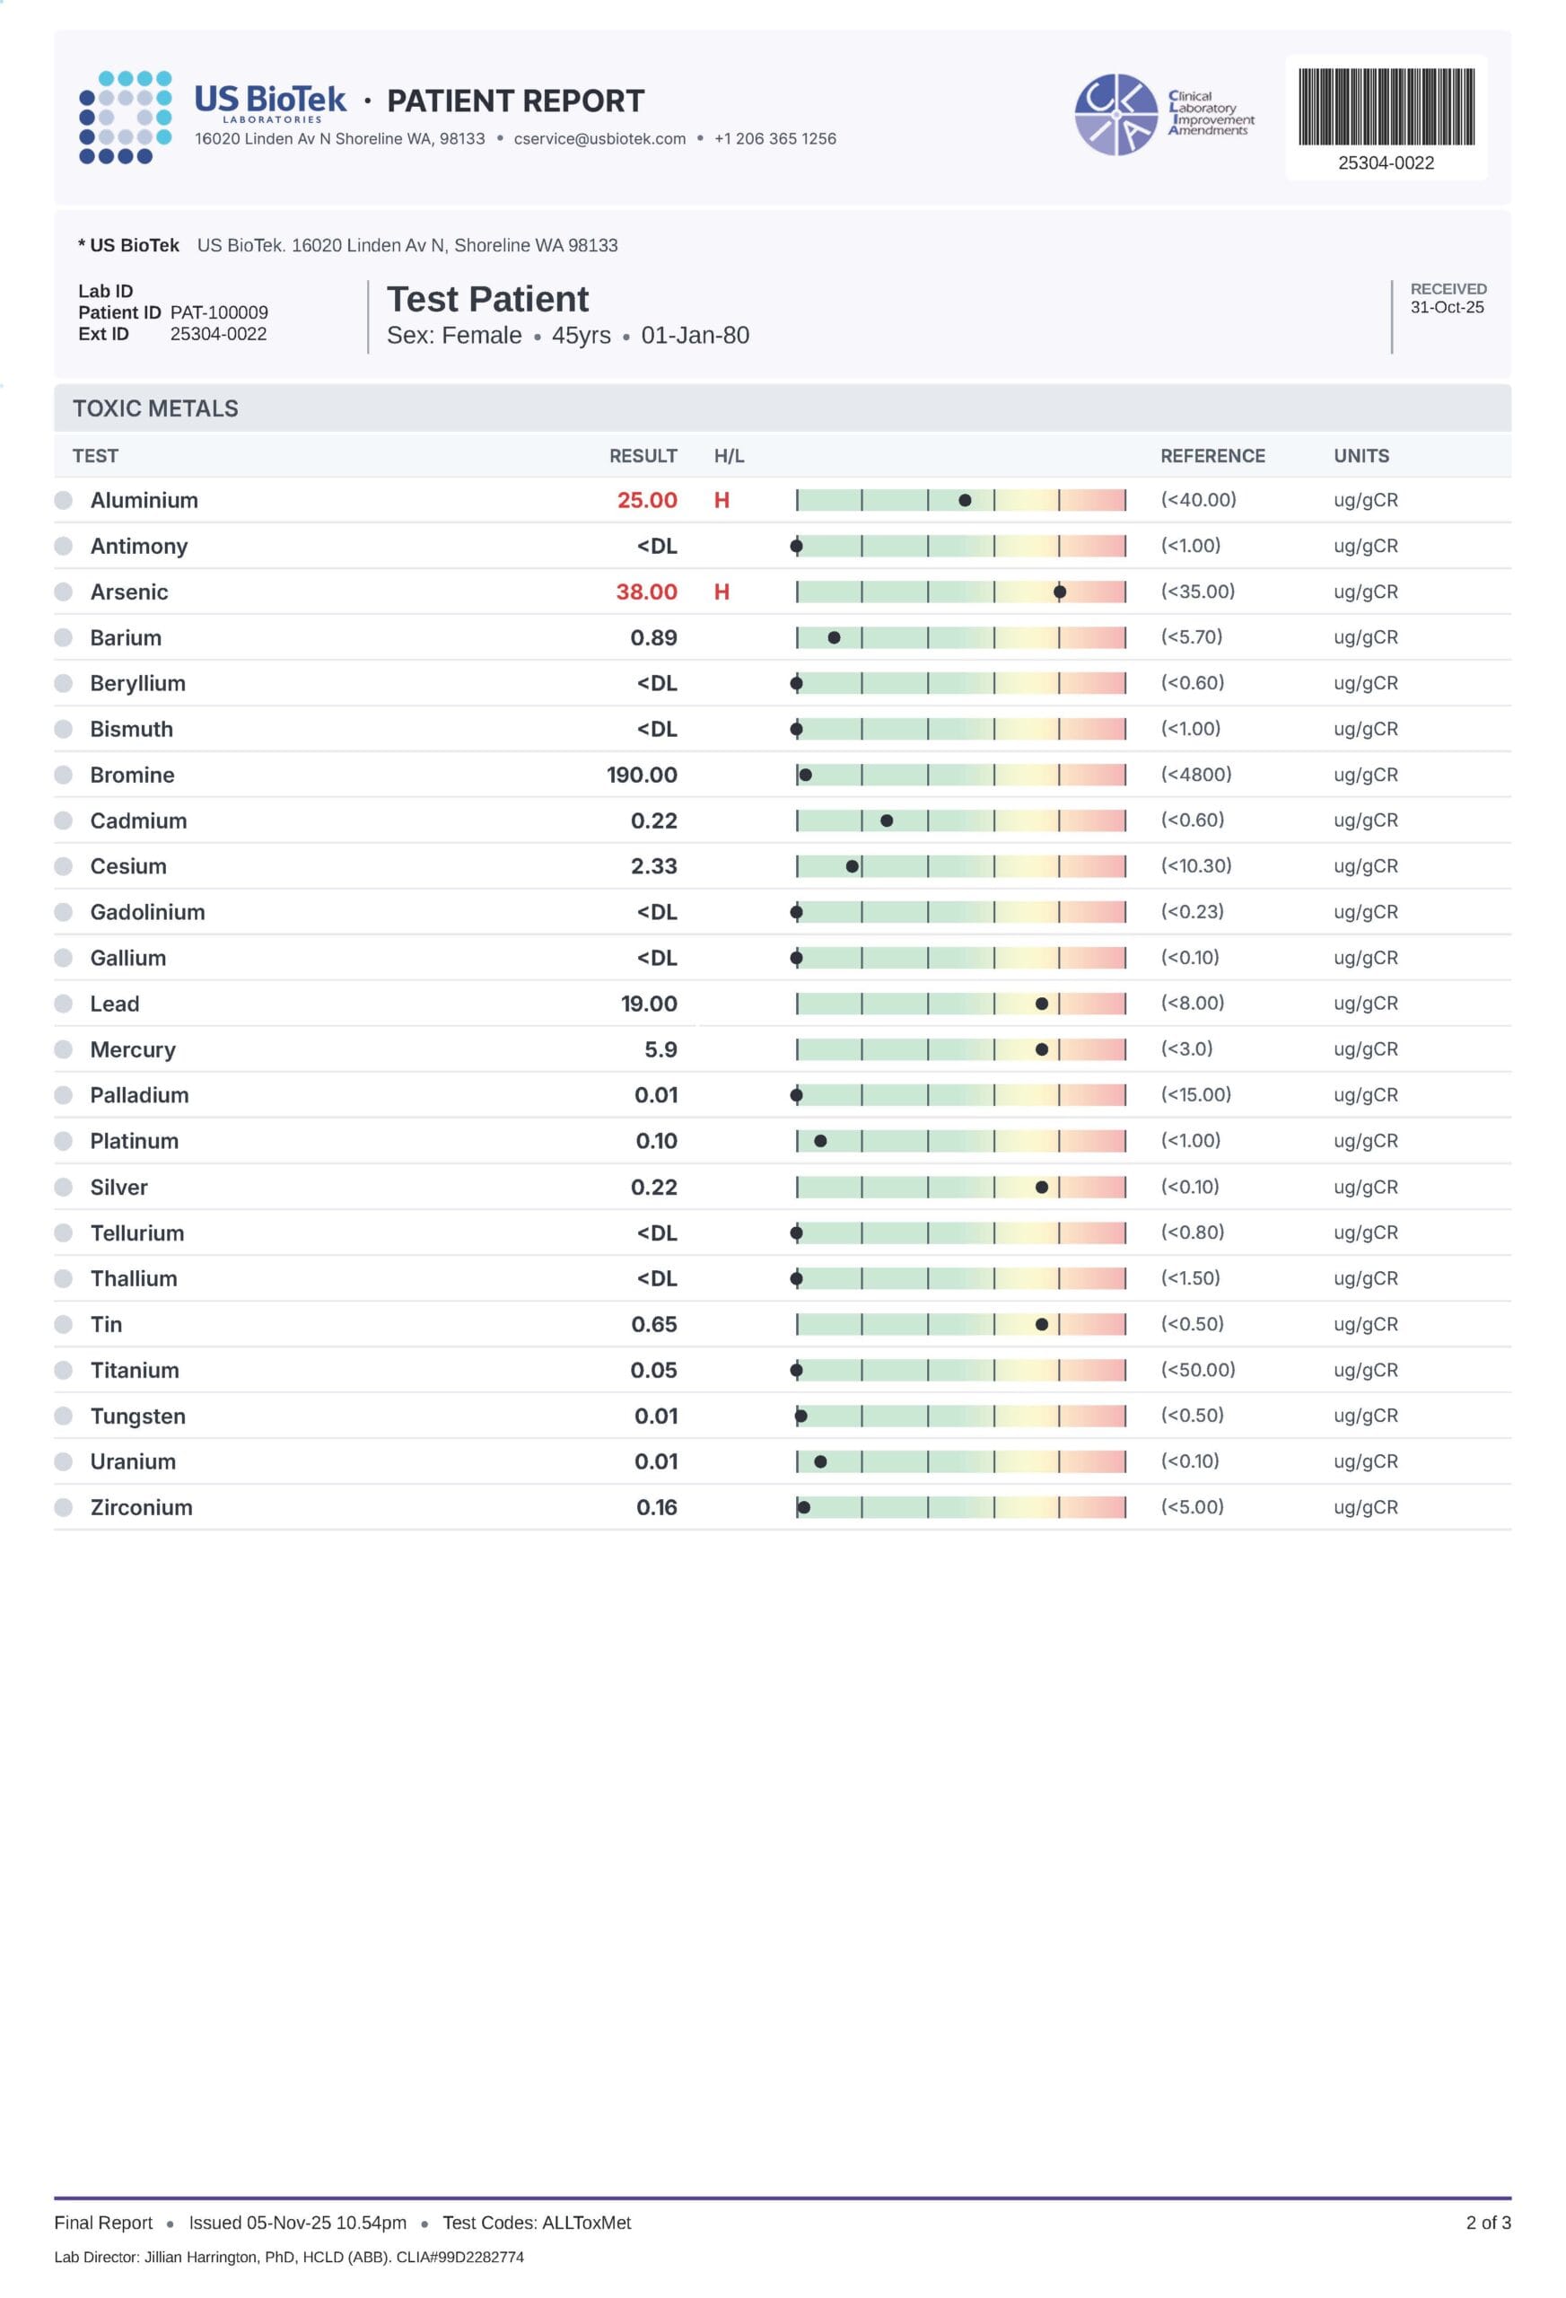Click the gray dot next to Lead

[x=64, y=1004]
